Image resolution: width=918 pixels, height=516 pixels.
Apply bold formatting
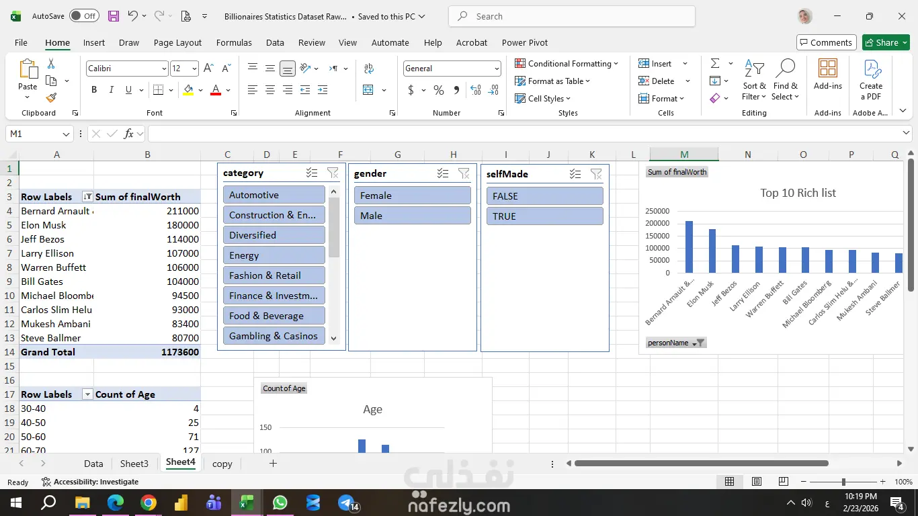pyautogui.click(x=94, y=90)
